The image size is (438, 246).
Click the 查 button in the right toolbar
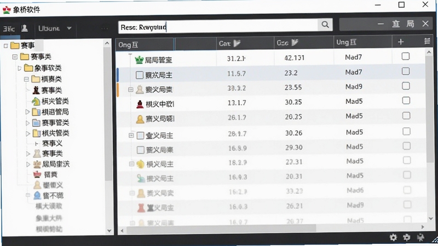click(395, 24)
